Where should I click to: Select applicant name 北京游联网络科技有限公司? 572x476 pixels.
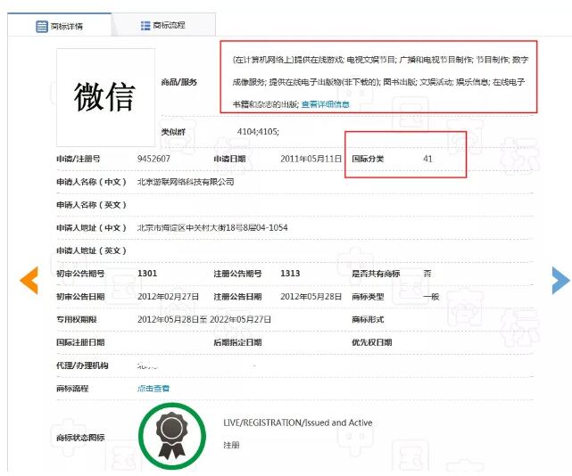[x=186, y=182]
